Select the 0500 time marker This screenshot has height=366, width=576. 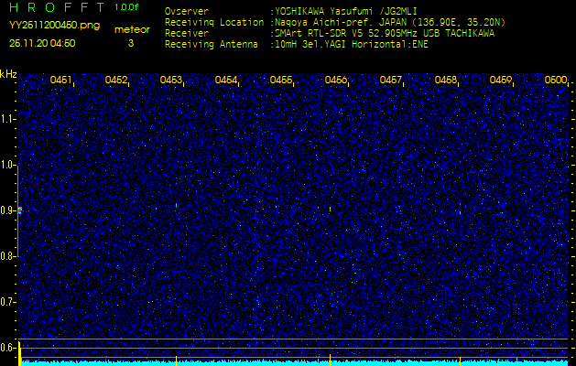[556, 81]
